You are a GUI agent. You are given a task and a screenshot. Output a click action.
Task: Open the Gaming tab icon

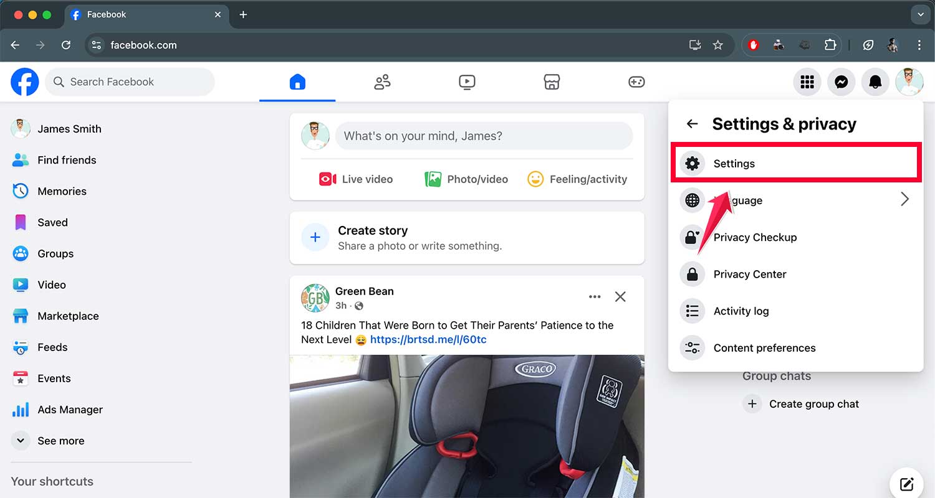pos(636,82)
